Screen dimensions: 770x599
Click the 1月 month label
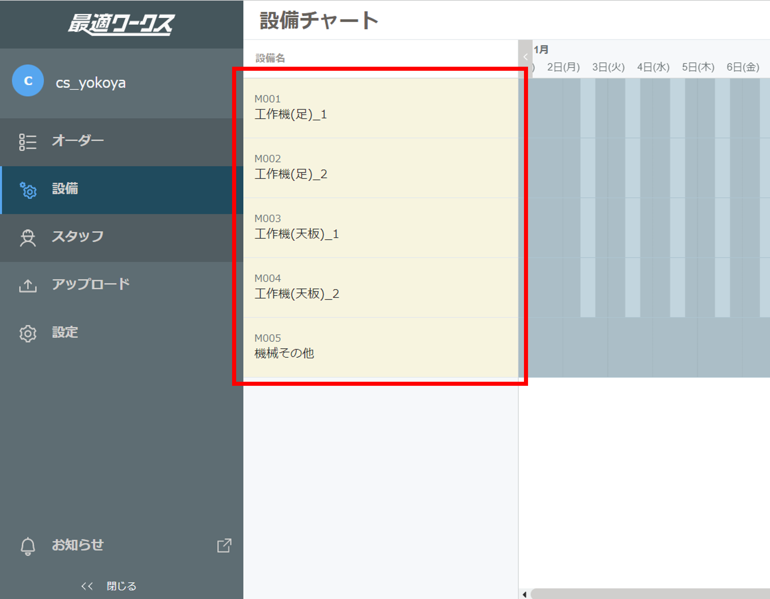(x=541, y=50)
